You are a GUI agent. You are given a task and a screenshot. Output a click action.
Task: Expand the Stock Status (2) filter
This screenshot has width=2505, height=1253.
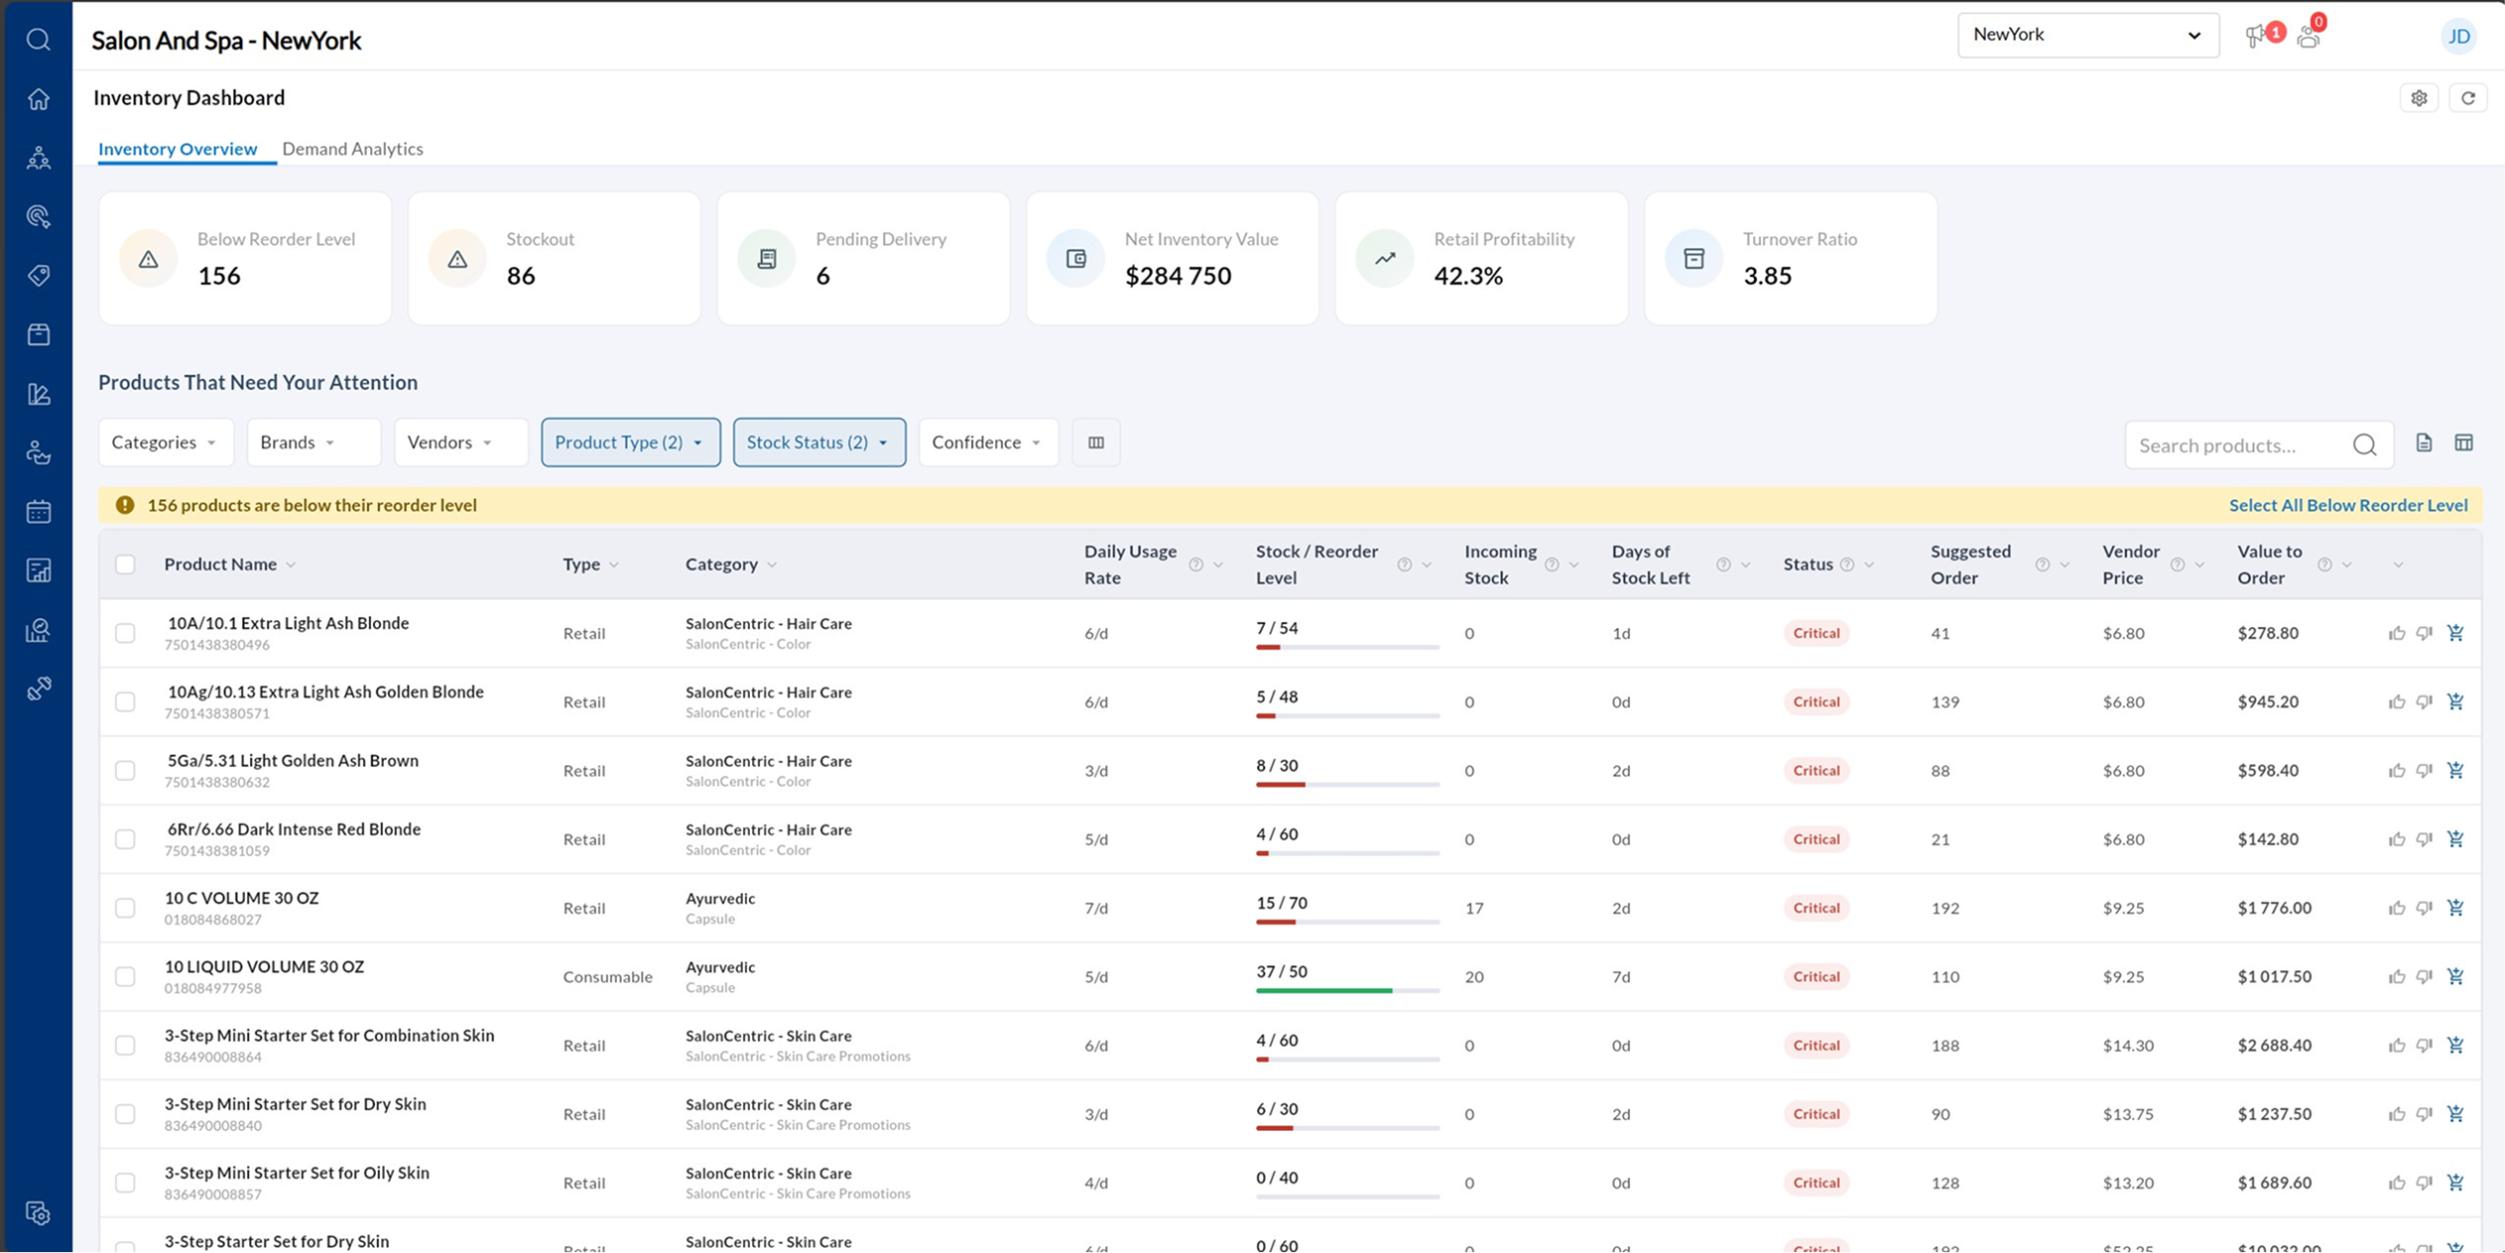click(818, 442)
